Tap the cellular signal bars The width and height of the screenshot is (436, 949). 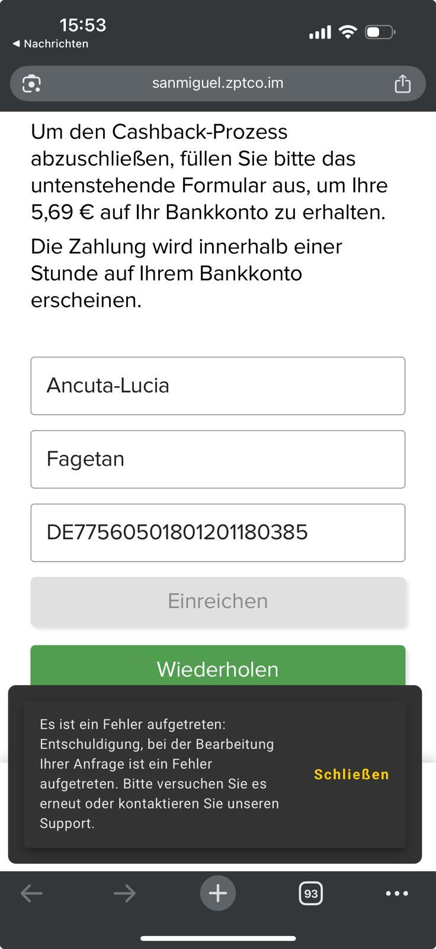320,33
